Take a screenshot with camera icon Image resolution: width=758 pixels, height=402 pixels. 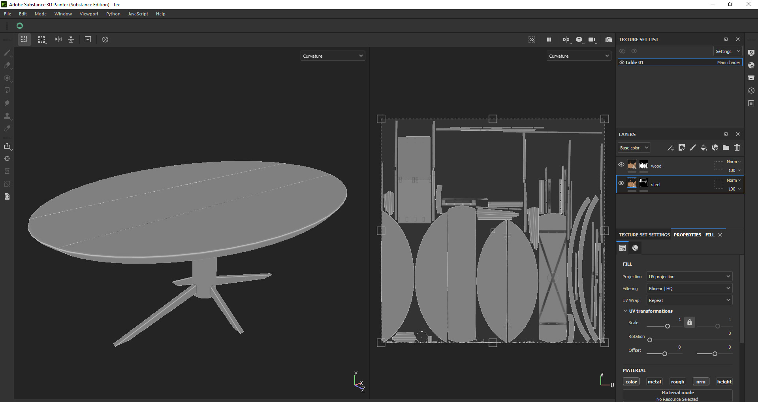[x=609, y=40]
